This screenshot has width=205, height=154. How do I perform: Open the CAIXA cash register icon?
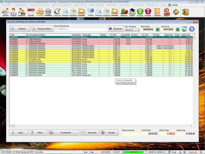coord(132,12)
